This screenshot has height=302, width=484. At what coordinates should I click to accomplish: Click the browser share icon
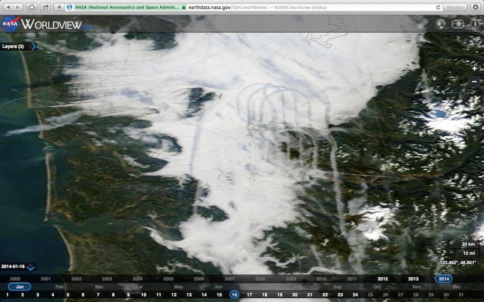45,7
